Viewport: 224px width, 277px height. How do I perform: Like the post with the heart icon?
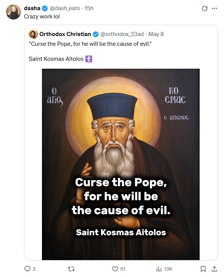coord(115,269)
